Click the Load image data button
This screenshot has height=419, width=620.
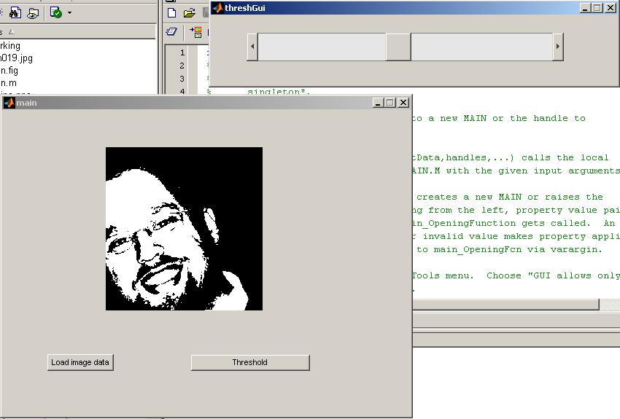80,362
